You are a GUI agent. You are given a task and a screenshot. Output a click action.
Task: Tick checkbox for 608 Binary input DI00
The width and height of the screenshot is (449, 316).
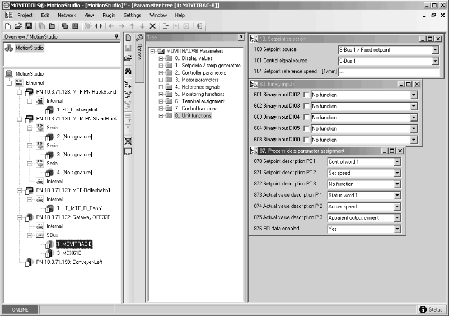pyautogui.click(x=306, y=140)
